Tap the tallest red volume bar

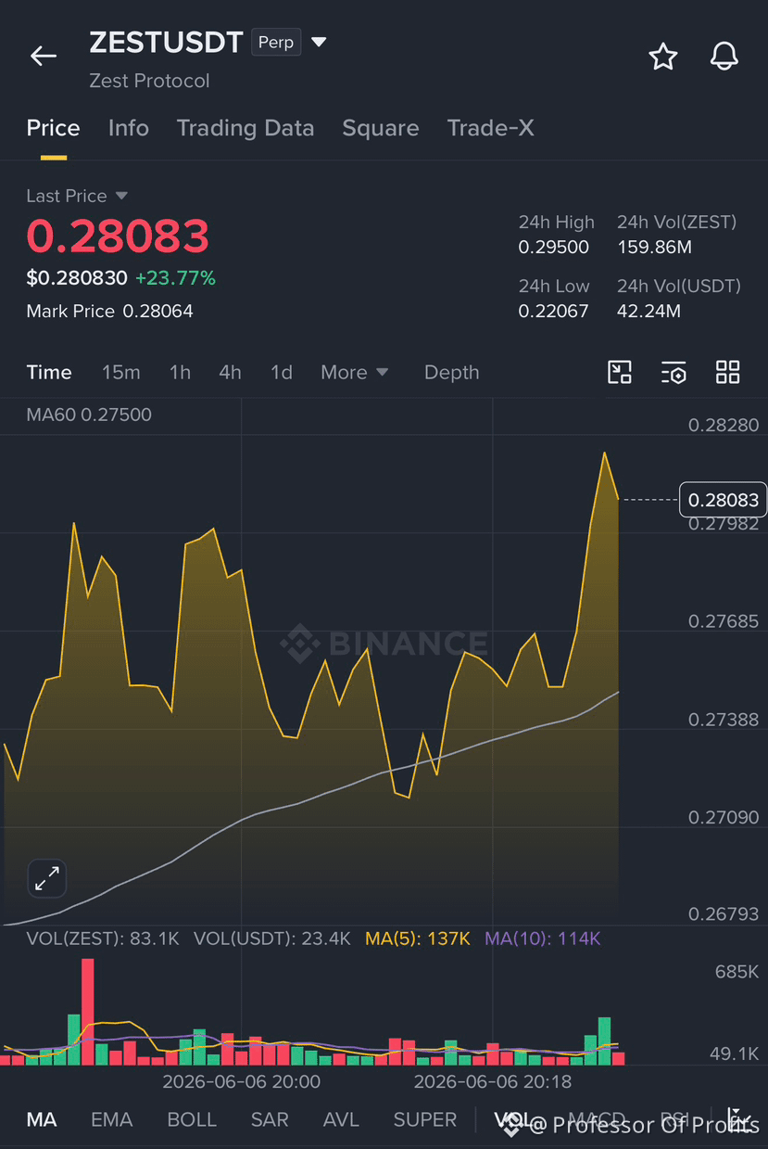(x=88, y=1011)
